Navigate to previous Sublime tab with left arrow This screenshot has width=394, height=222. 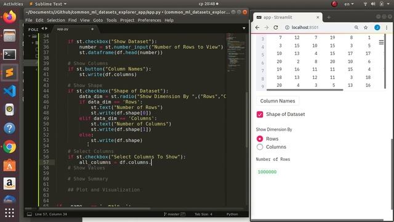42,28
